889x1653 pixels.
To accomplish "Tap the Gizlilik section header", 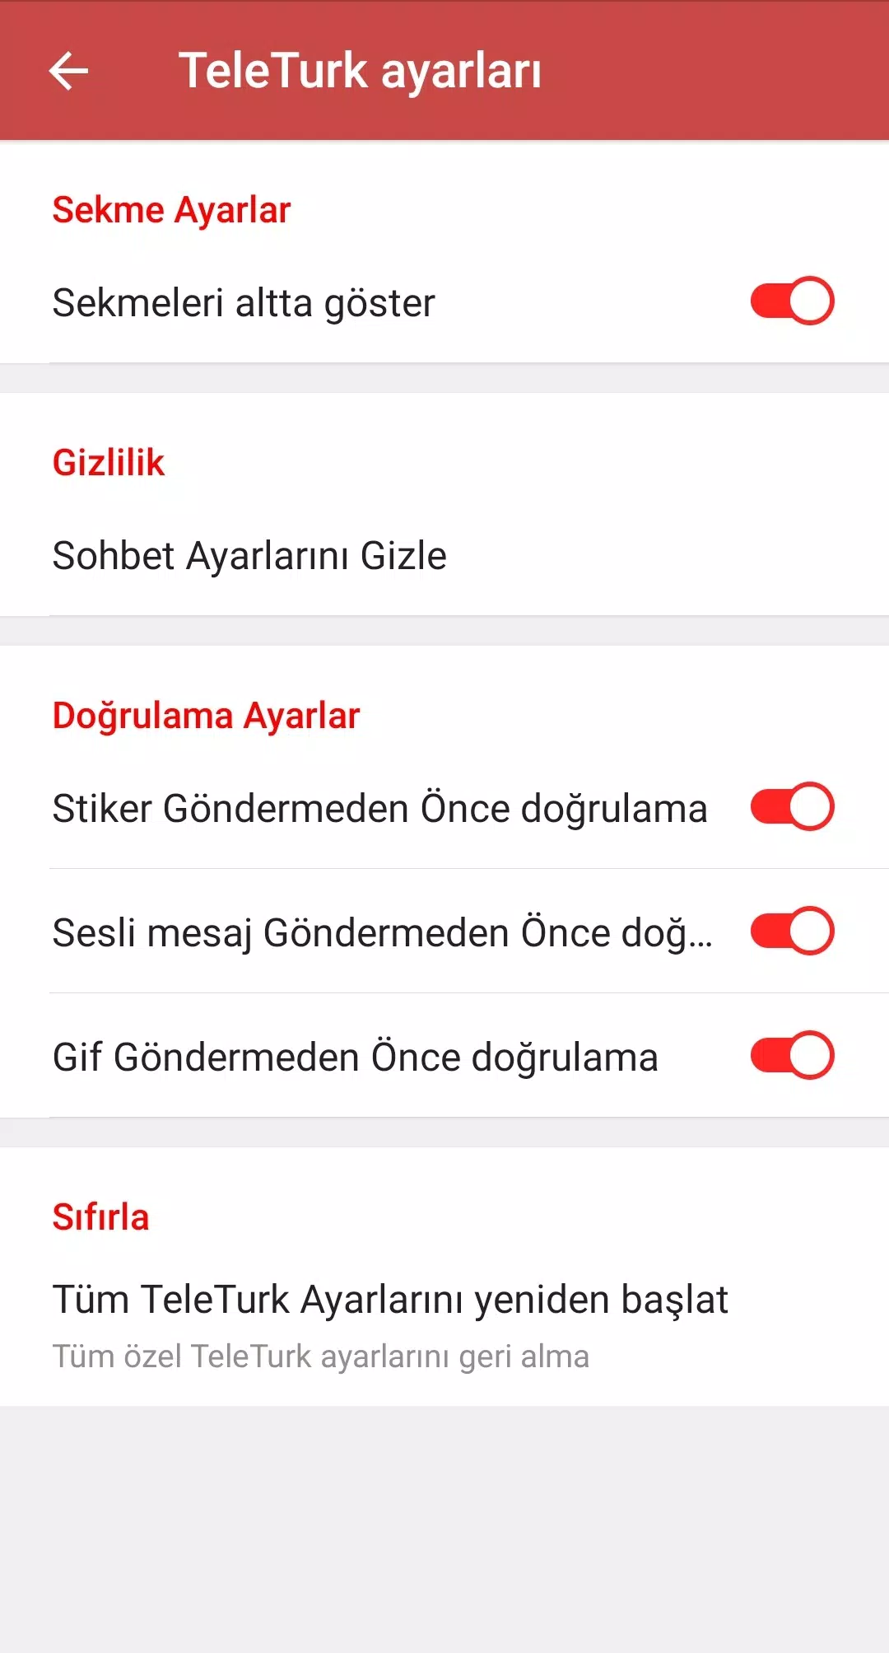I will [109, 463].
